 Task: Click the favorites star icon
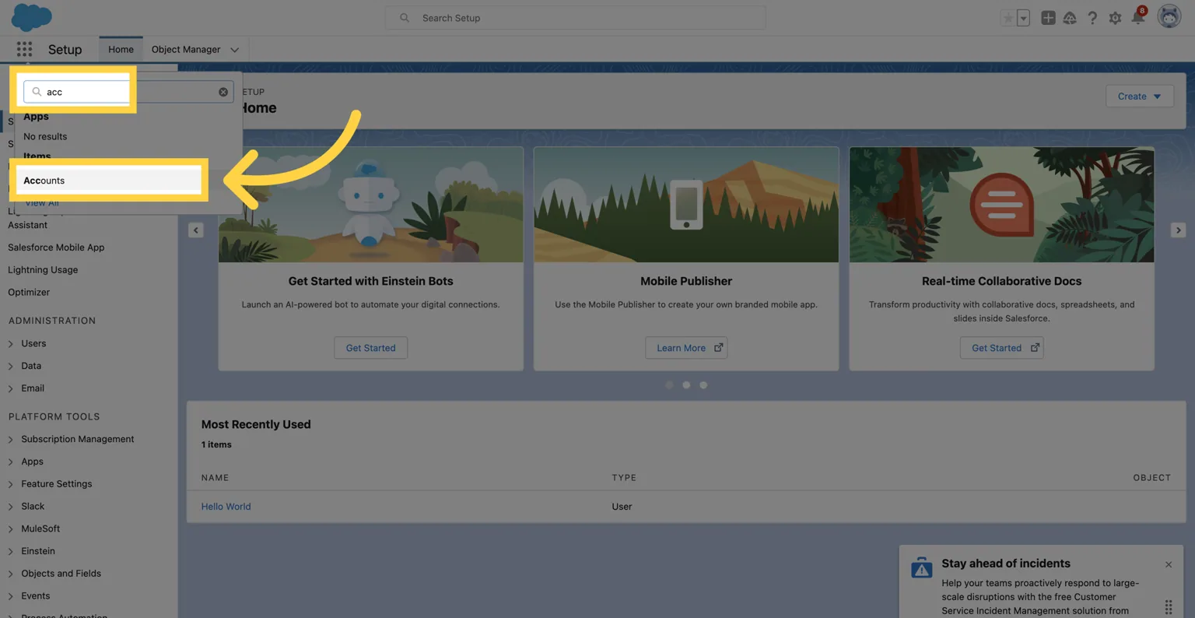point(1008,18)
